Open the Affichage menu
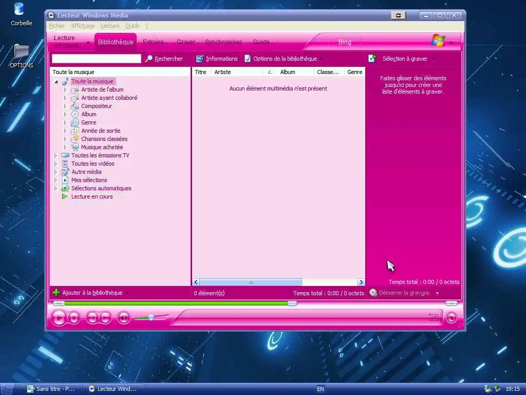This screenshot has height=395, width=526. [83, 26]
